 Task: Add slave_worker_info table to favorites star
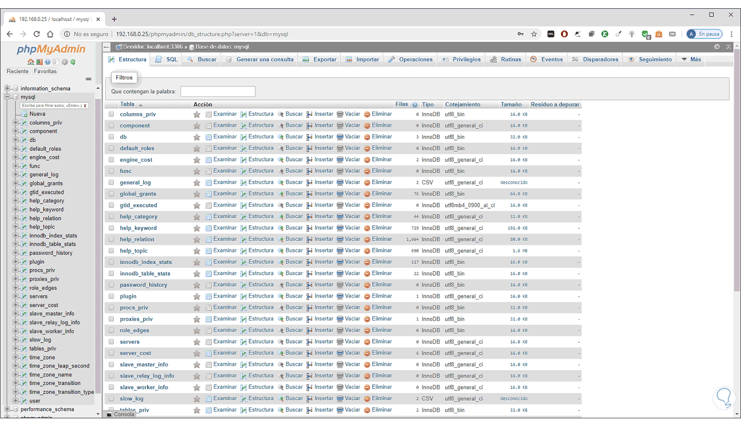tap(197, 388)
